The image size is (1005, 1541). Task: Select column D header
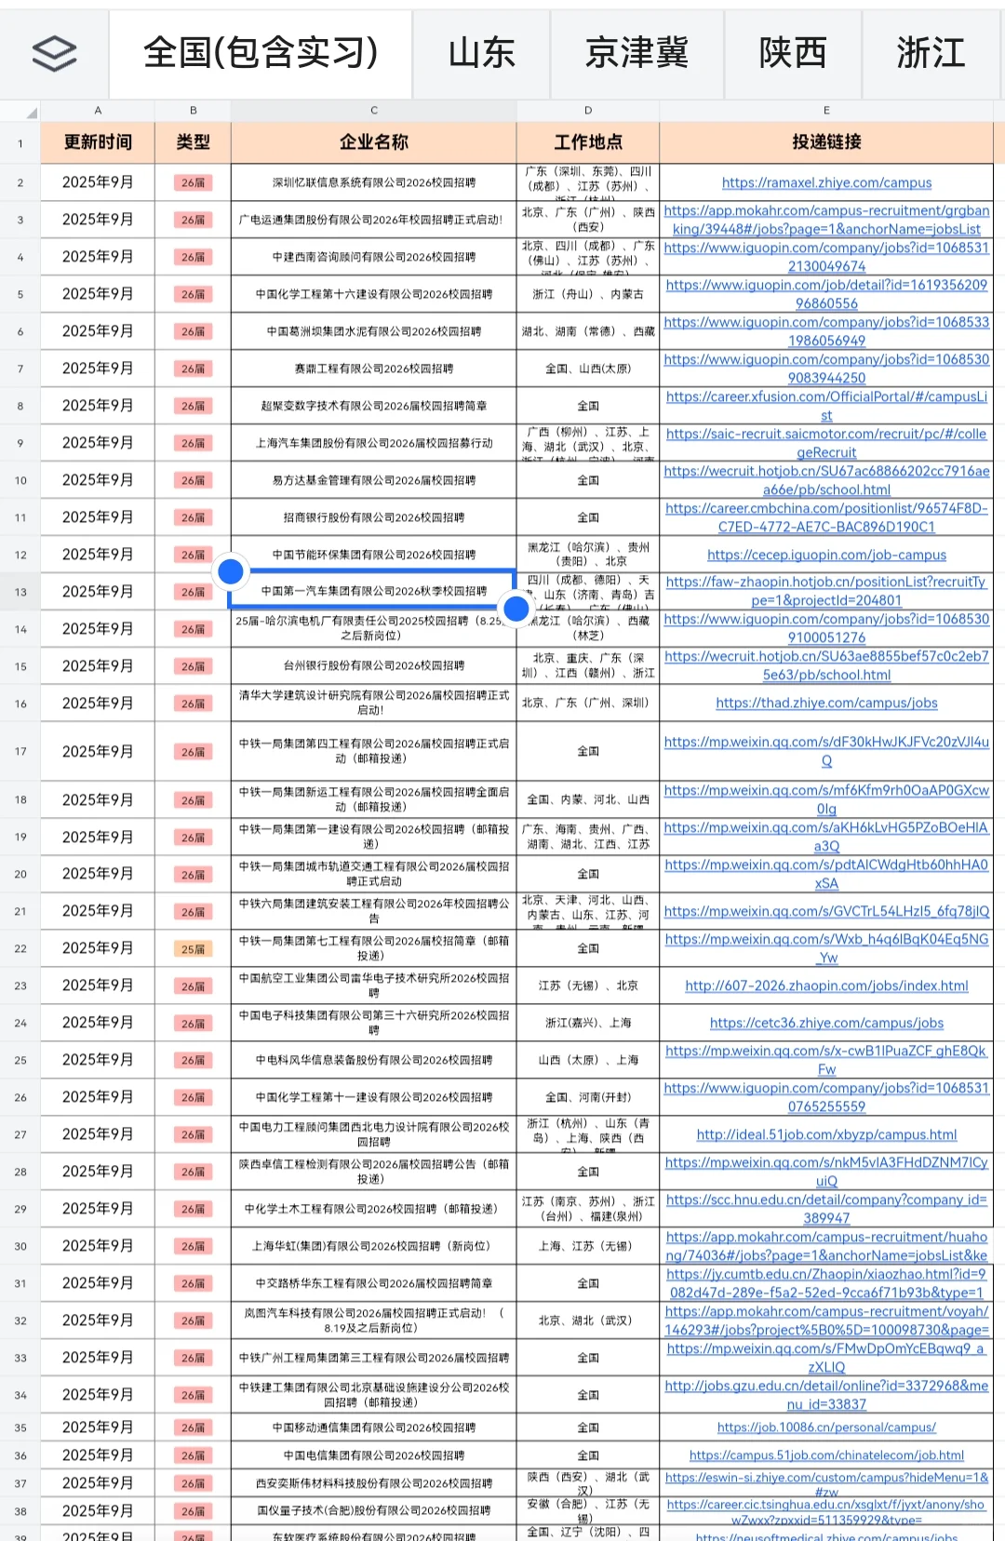click(588, 110)
